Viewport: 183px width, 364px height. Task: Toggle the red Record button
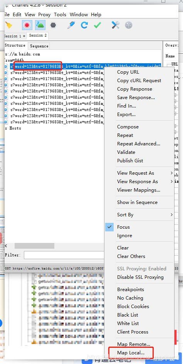click(27, 25)
